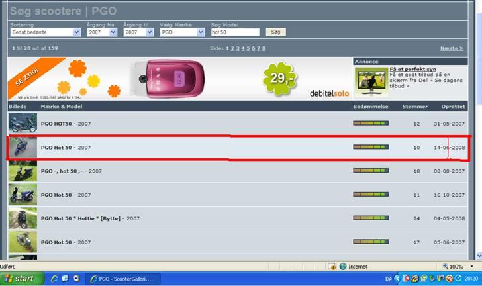Select PGO HOT50 - 2007 listing title
The width and height of the screenshot is (482, 286).
[66, 124]
